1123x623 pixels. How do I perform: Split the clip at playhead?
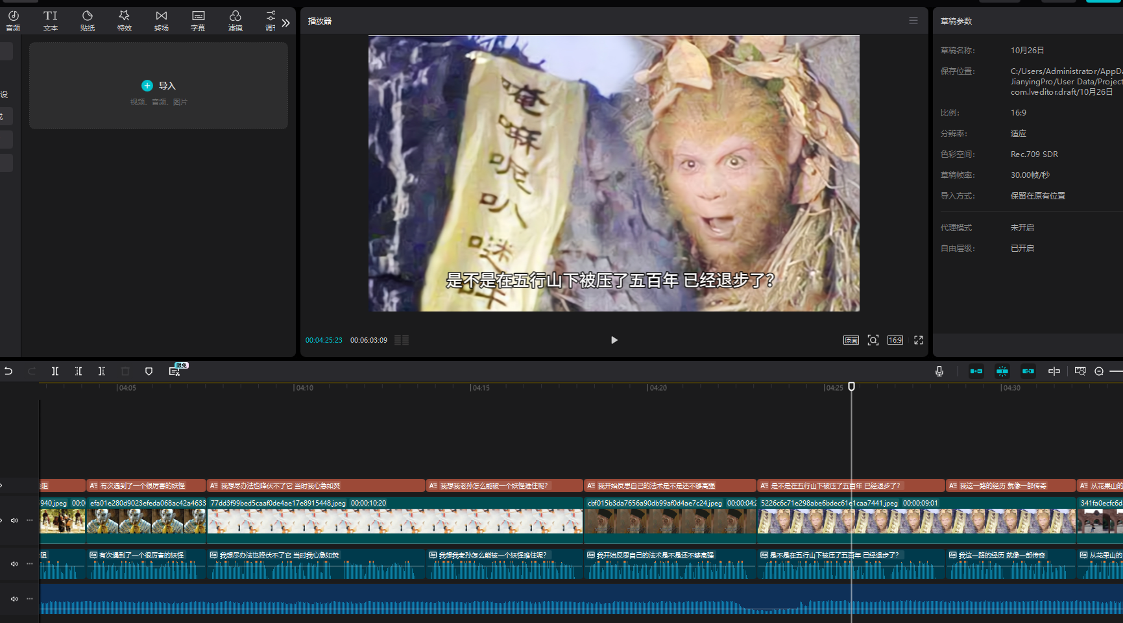55,371
